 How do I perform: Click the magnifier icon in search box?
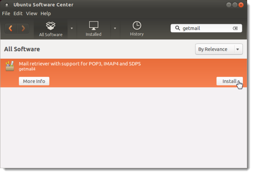177,28
